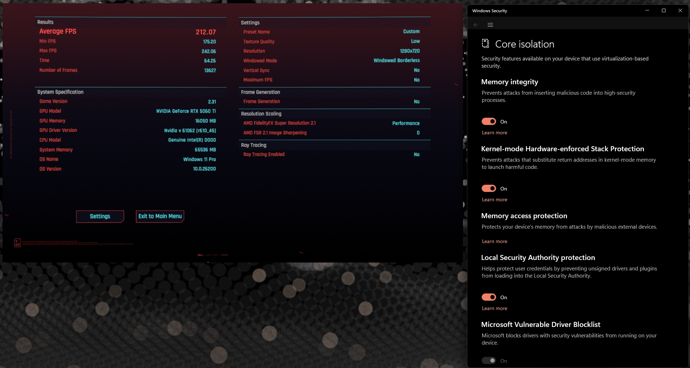Click the Resolution Scaling section header
This screenshot has height=368, width=690.
(261, 114)
